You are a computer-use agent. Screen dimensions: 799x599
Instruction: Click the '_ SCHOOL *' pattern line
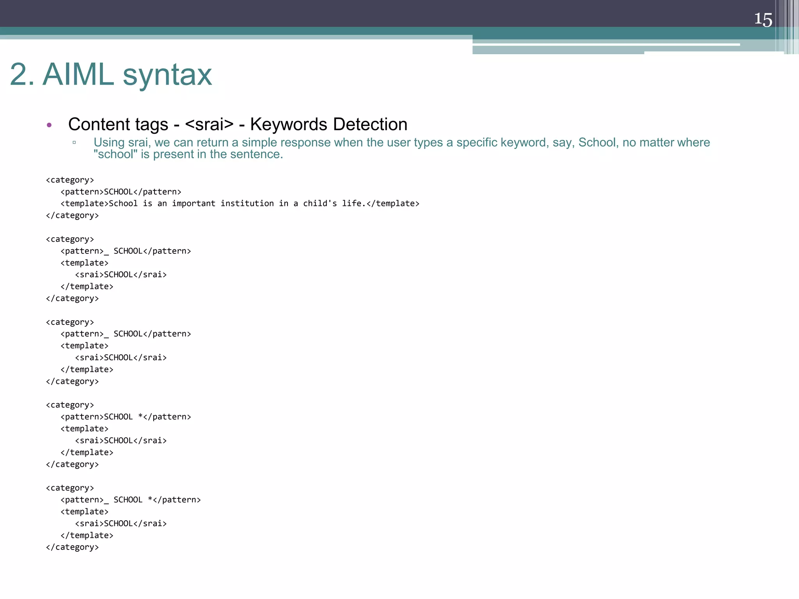point(130,500)
